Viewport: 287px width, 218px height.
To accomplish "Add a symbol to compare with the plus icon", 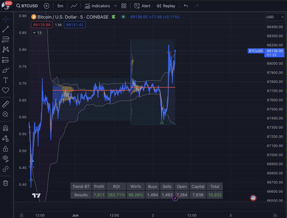I will click(x=46, y=6).
